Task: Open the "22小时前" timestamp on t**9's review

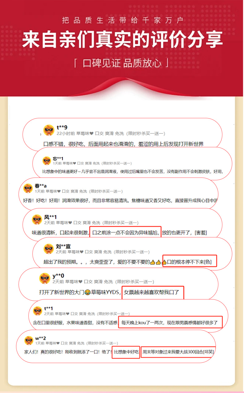Action: coord(66,133)
